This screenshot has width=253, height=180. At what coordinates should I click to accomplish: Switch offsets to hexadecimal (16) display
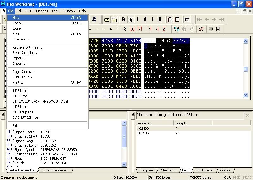(x=107, y=20)
